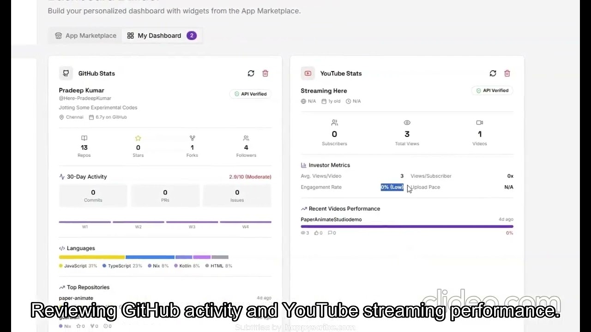The image size is (591, 332).
Task: Click the Pradeep Kumar profile name
Action: tap(82, 90)
